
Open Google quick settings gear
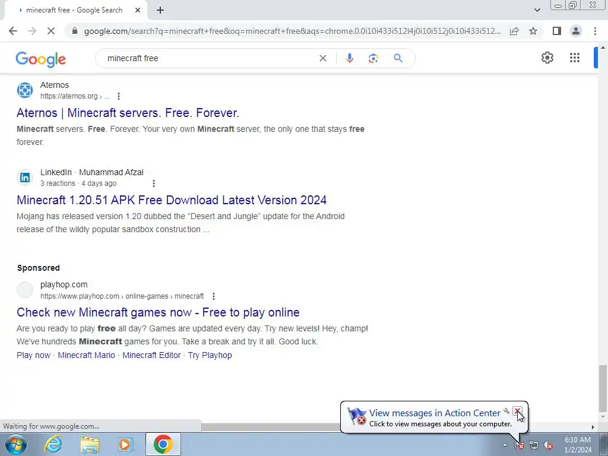(547, 58)
